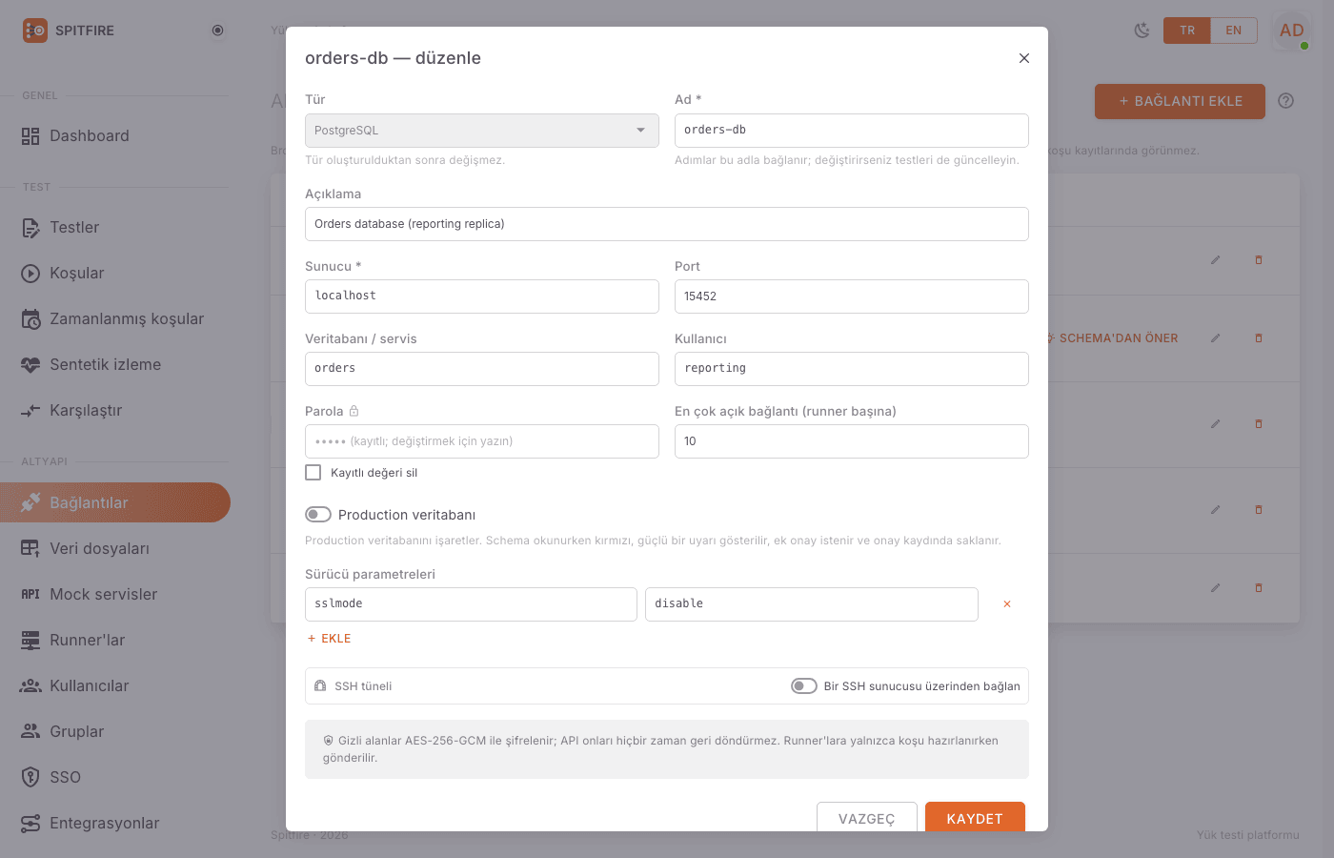Click the Spitfire logo icon
The width and height of the screenshot is (1334, 858).
(x=35, y=31)
